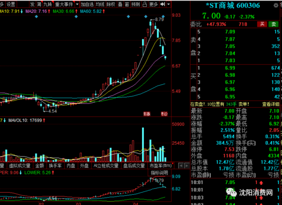Click the indicator tabs scroll-left arrow
This screenshot has width=282, height=205.
180,166
